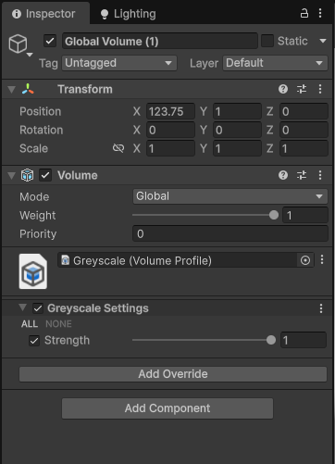Viewport: 335px width, 464px height.
Task: Collapse the Transform component foldout
Action: click(x=12, y=90)
